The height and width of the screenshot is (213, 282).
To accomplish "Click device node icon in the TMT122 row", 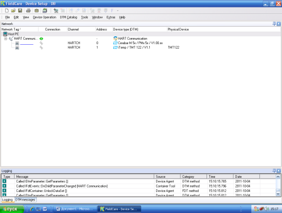I will [17, 48].
